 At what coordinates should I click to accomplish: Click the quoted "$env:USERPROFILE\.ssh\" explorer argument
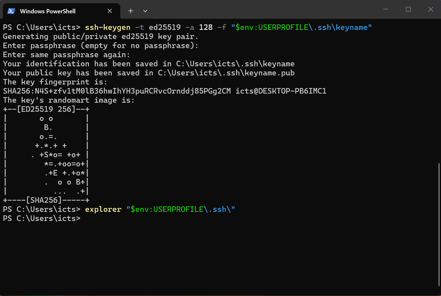[x=181, y=210]
